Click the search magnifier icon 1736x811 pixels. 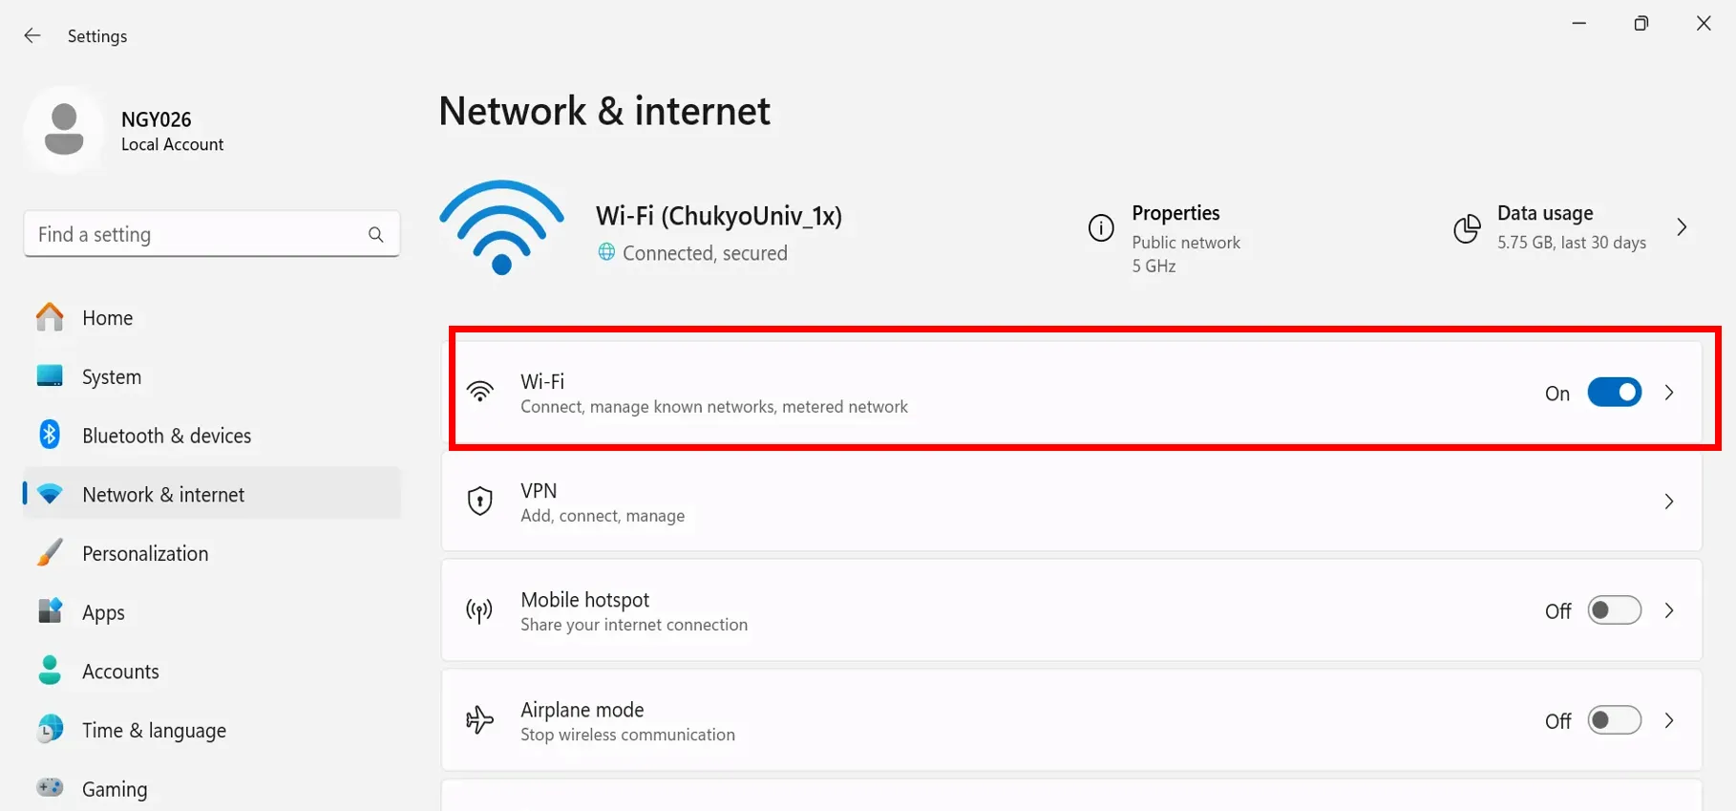tap(376, 235)
